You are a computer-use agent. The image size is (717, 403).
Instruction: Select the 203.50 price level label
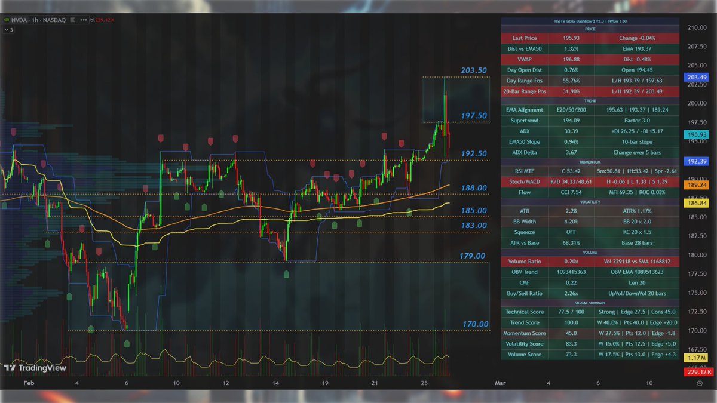pyautogui.click(x=474, y=70)
